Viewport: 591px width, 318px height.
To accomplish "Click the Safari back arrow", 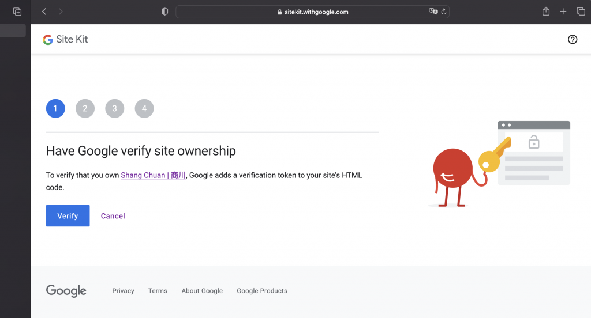I will [44, 12].
